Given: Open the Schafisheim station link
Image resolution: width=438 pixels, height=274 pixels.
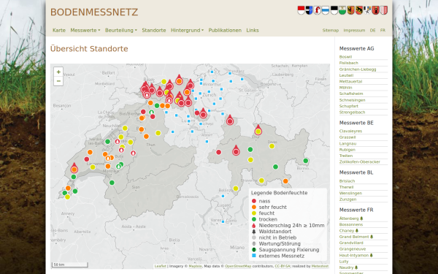Looking at the screenshot, I should click(x=351, y=94).
